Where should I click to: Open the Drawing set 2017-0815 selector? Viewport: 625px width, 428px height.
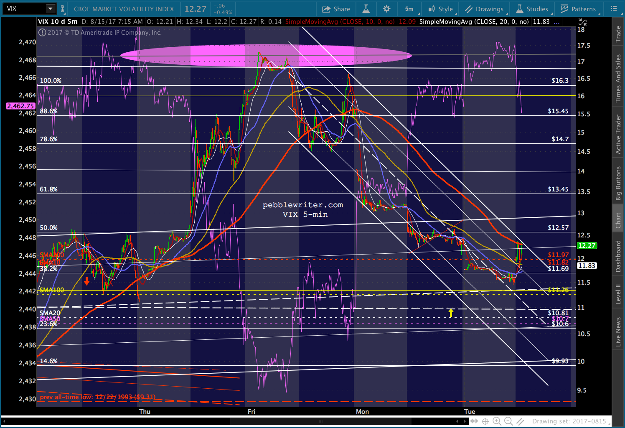[x=569, y=421]
